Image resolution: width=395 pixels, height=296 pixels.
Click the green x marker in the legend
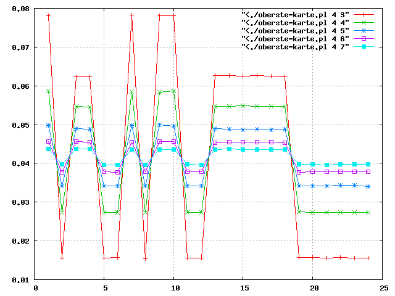[364, 22]
